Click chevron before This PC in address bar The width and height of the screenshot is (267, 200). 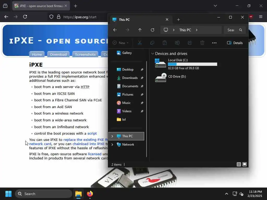coord(173,30)
